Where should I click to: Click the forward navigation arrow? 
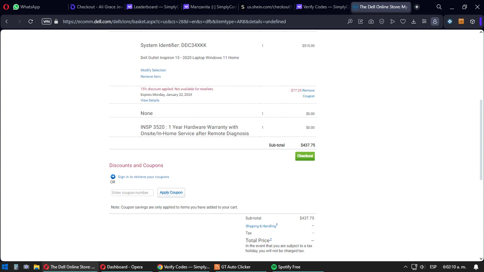[x=19, y=21]
